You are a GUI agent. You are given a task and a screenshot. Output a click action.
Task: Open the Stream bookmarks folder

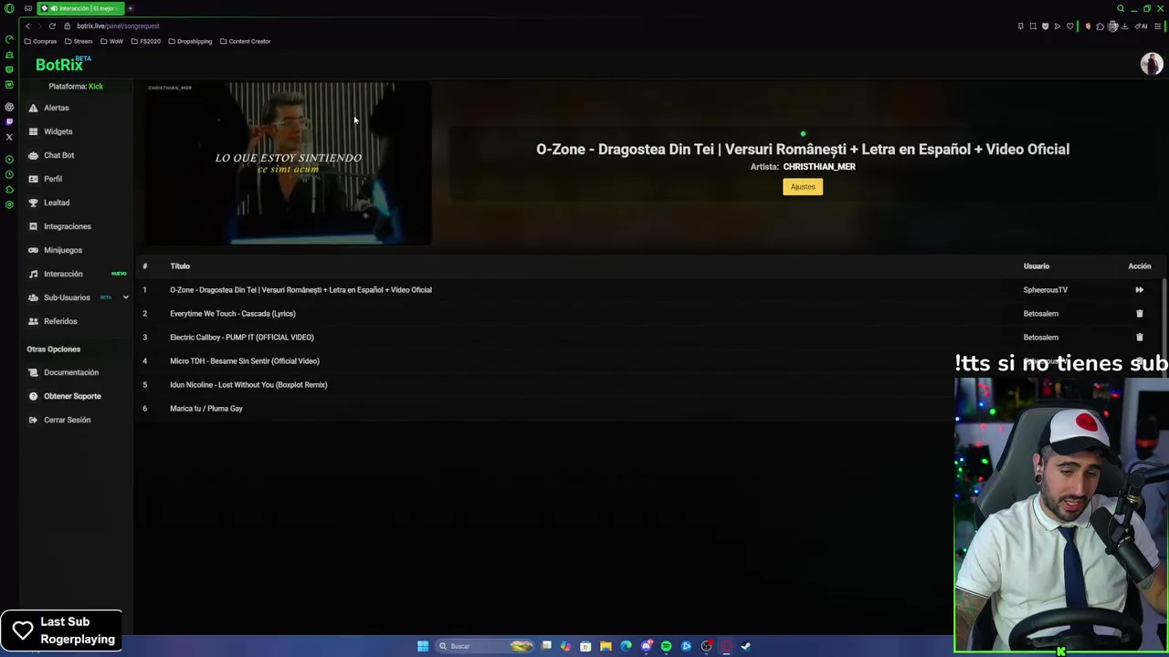(x=79, y=41)
